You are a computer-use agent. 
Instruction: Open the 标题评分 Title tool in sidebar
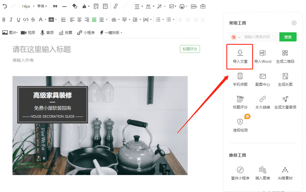(240, 102)
